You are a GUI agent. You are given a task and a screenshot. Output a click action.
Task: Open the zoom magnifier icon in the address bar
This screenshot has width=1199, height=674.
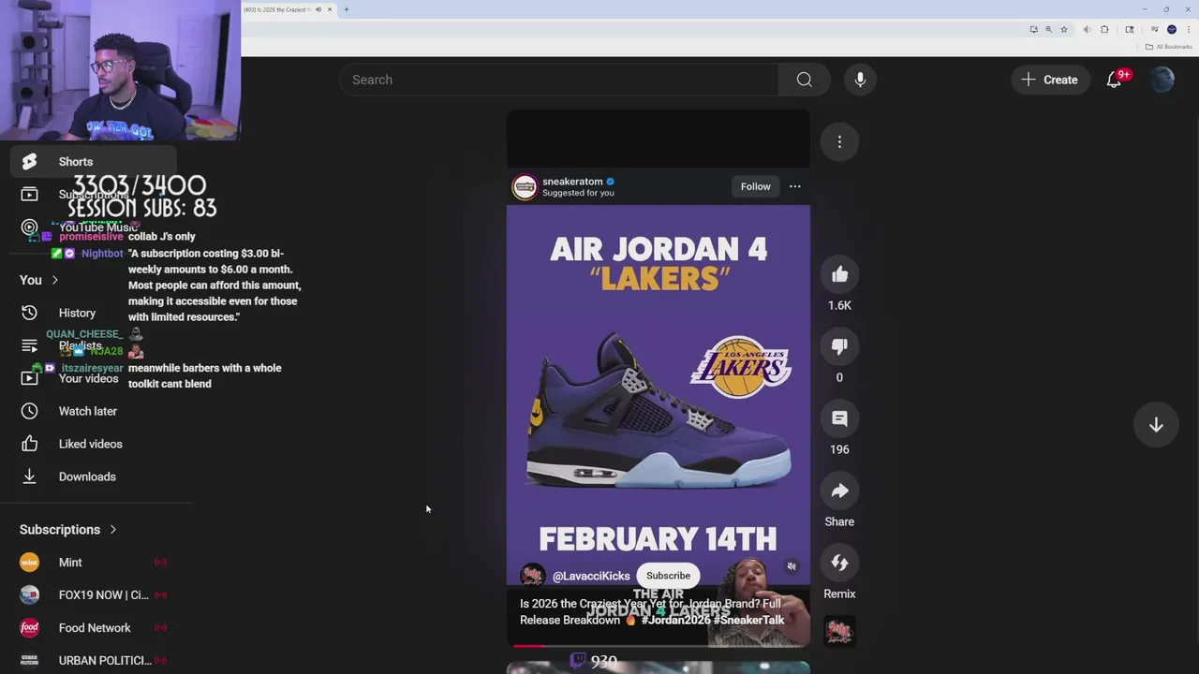(1048, 30)
